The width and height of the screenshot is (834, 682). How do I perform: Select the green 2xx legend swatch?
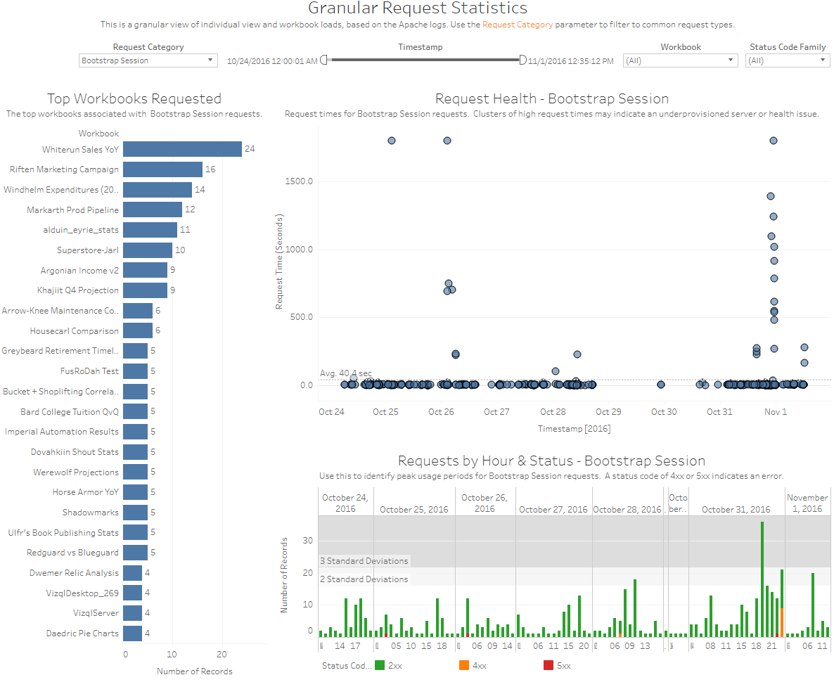coord(380,665)
